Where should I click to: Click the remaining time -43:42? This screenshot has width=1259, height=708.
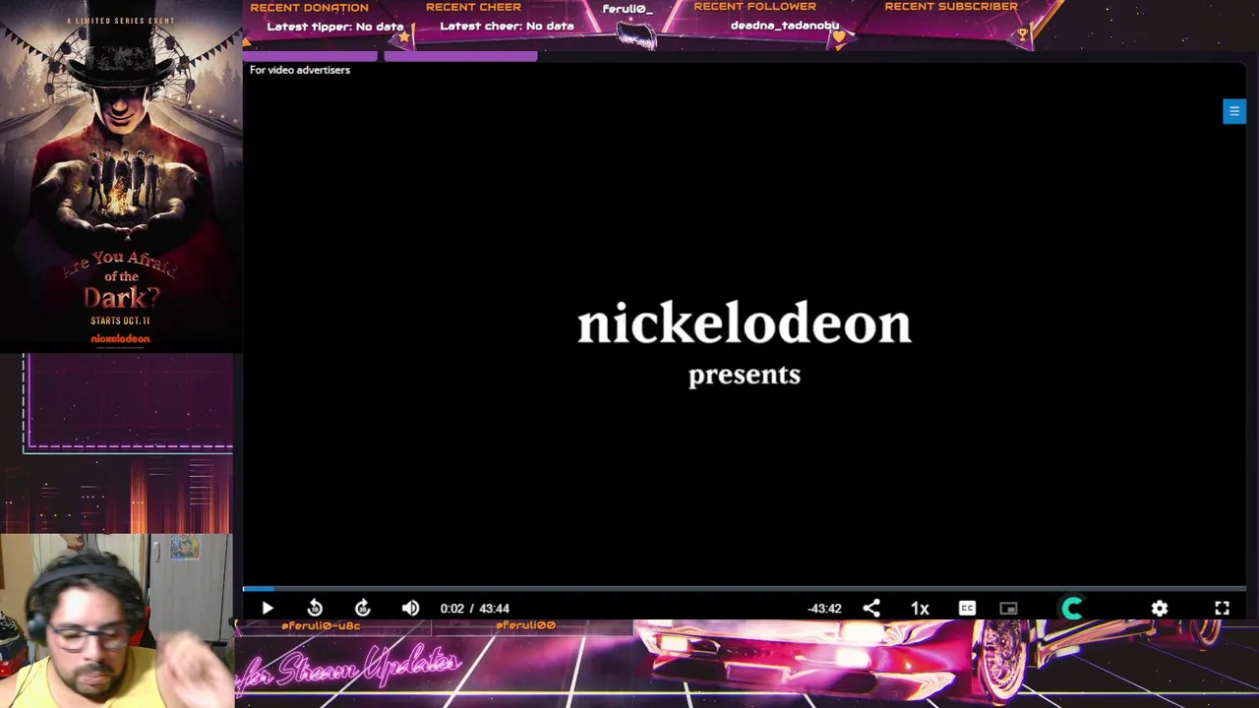pyautogui.click(x=824, y=609)
